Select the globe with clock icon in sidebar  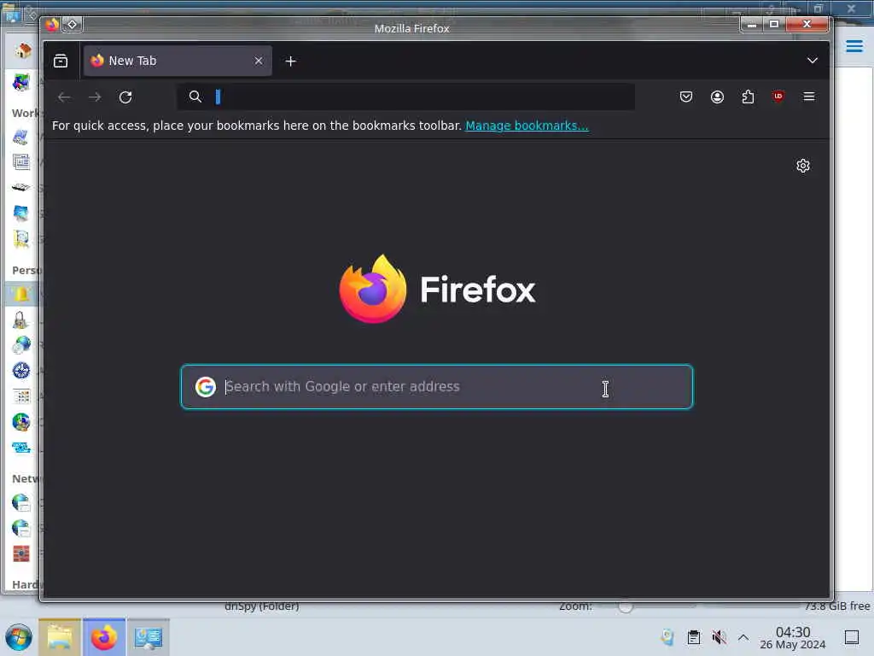pos(21,345)
